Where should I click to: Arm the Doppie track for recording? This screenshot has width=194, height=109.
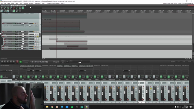[3, 49]
